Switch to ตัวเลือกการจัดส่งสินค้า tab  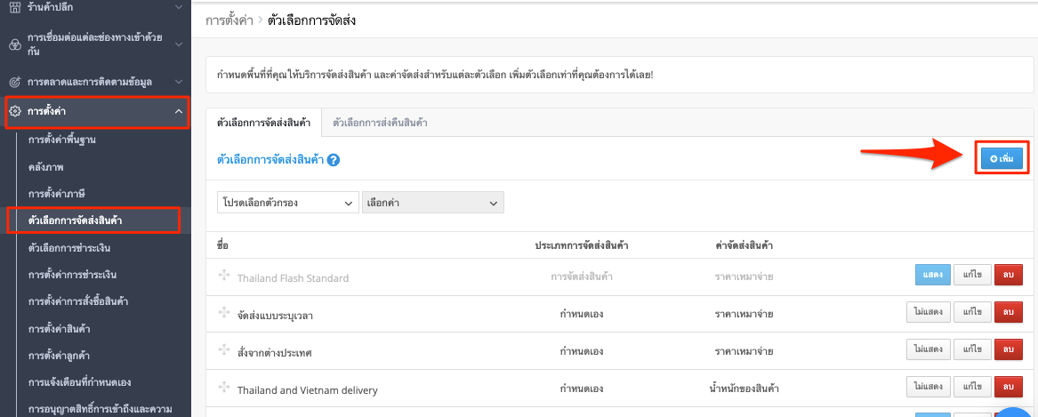264,123
